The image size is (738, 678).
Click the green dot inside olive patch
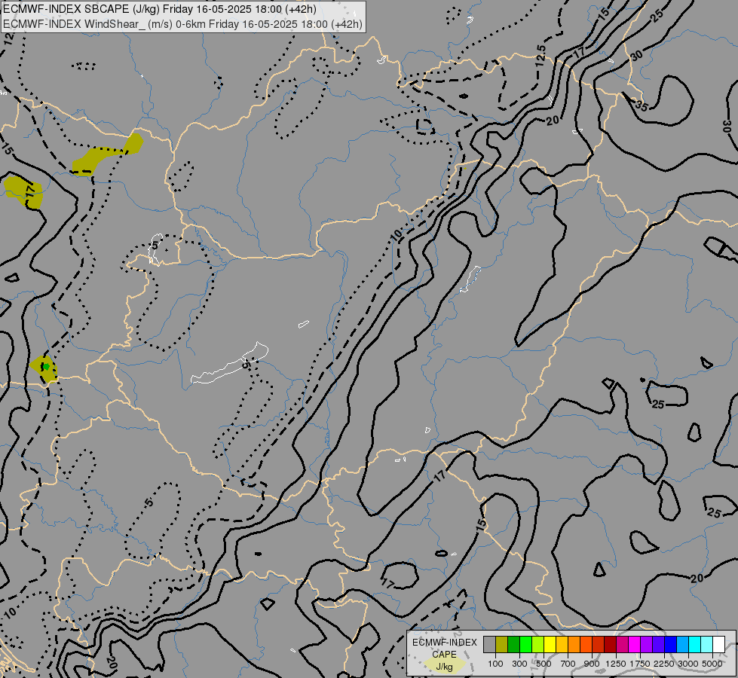coord(46,367)
